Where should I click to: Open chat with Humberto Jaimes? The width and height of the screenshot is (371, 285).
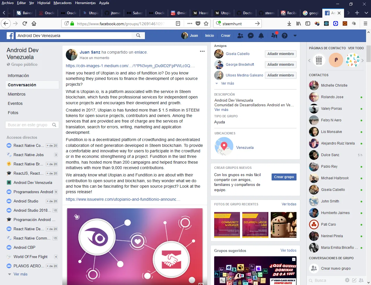pos(336,213)
